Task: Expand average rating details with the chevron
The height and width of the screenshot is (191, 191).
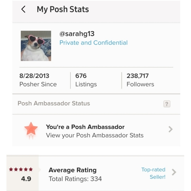Action: coord(174,172)
